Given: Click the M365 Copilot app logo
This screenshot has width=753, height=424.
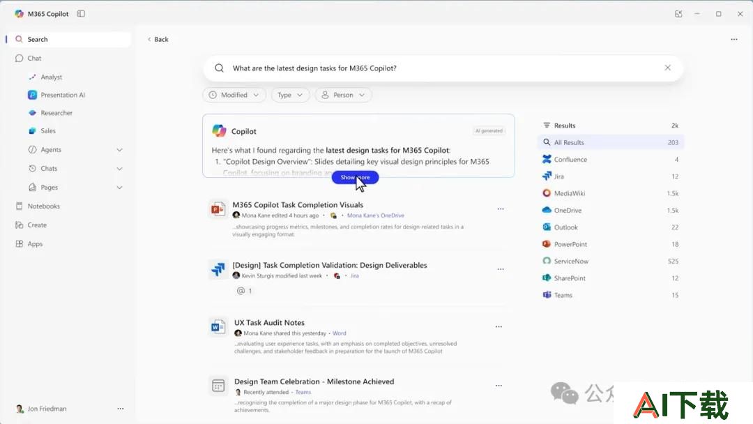Looking at the screenshot, I should click(x=19, y=14).
